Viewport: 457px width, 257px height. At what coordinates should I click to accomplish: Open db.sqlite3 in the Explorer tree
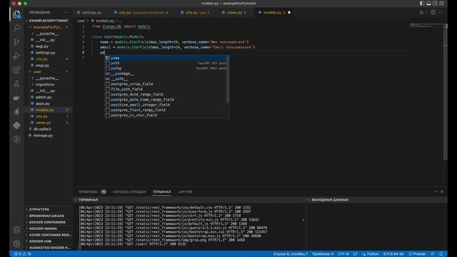(49, 129)
